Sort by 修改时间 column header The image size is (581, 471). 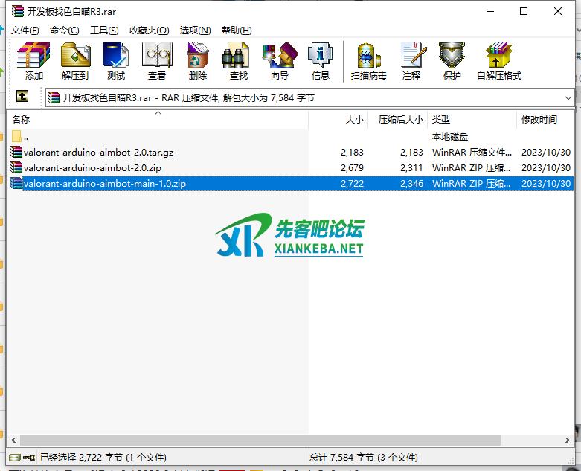tap(545, 120)
